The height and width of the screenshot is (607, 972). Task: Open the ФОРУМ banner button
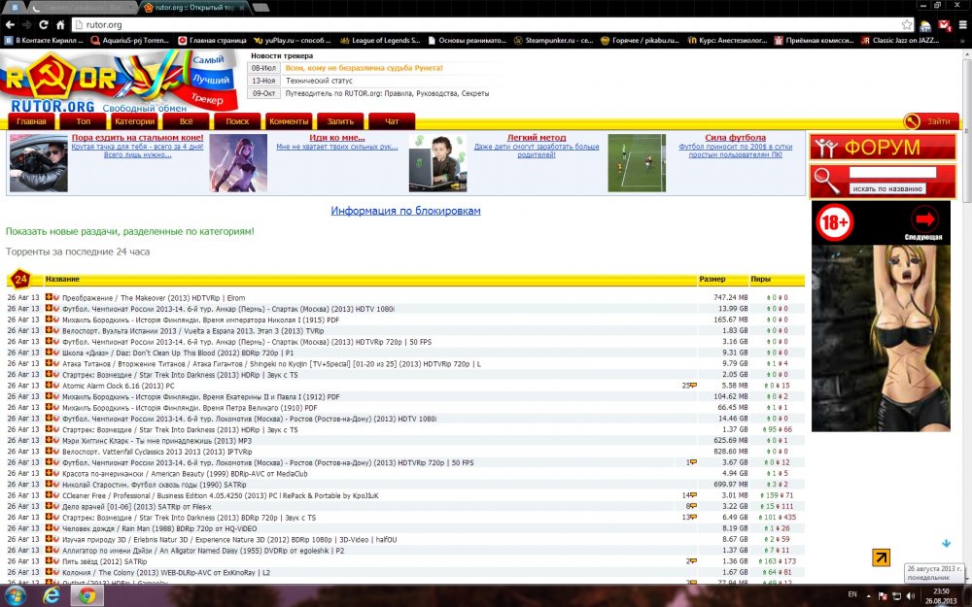[883, 148]
